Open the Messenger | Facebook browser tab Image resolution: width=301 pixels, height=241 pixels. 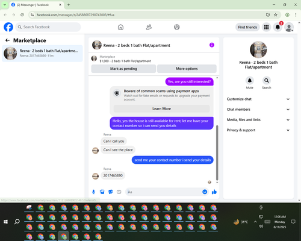coord(37,5)
